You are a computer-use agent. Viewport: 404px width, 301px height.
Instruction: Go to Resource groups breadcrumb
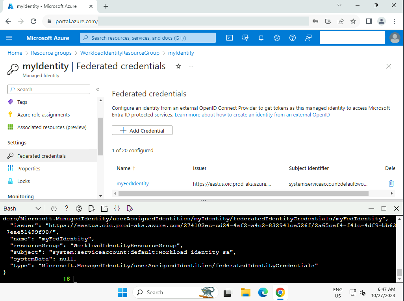(51, 53)
